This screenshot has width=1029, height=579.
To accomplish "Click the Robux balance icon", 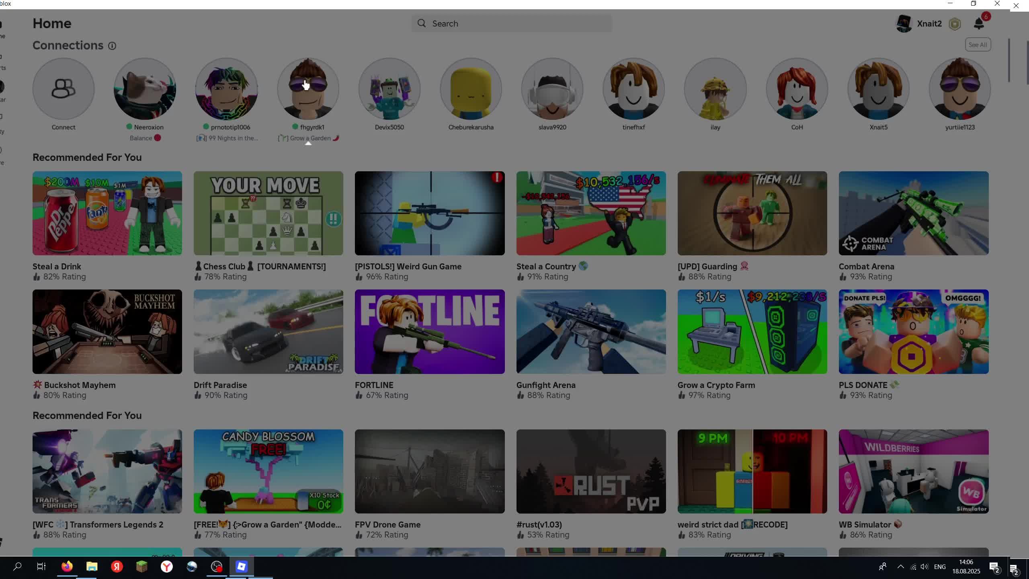I will point(955,24).
